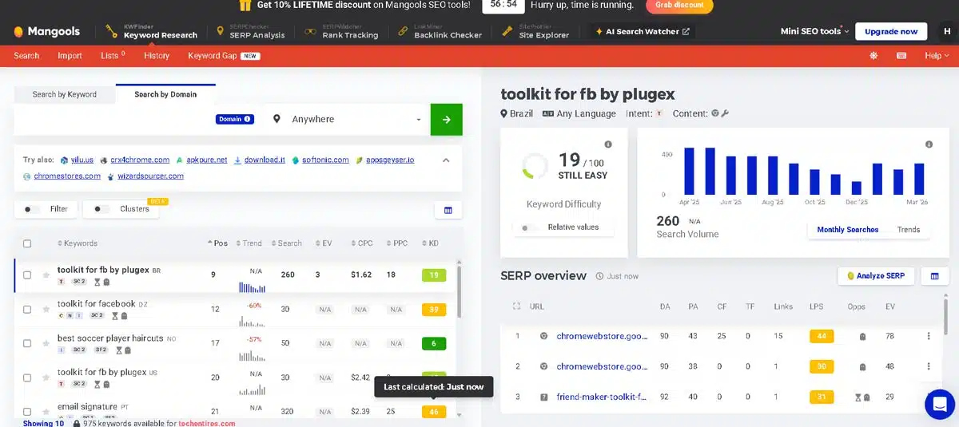959x427 pixels.
Task: Switch to Search by Keyword tab
Action: pyautogui.click(x=65, y=94)
